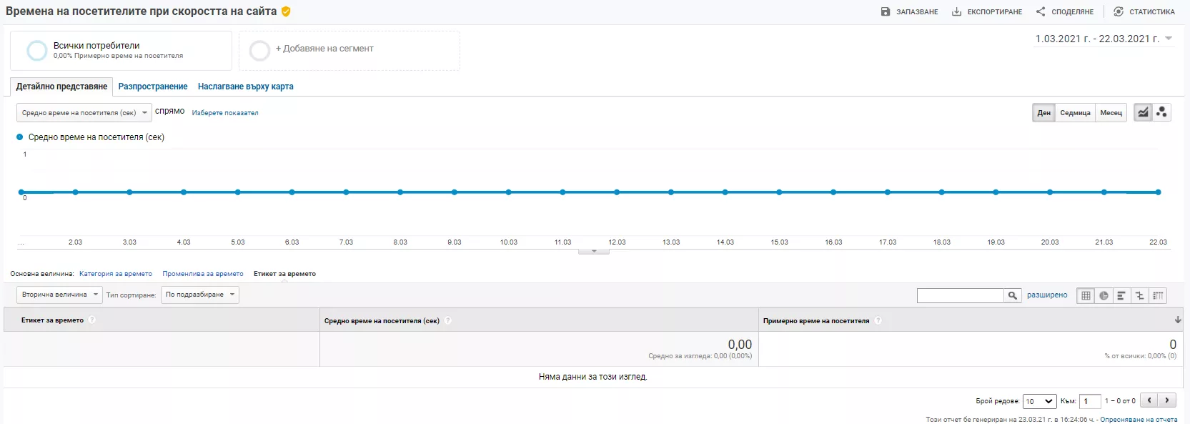Open the date range 1.03.2021 - 22.03.2021 picker
The image size is (1190, 424).
[1104, 39]
